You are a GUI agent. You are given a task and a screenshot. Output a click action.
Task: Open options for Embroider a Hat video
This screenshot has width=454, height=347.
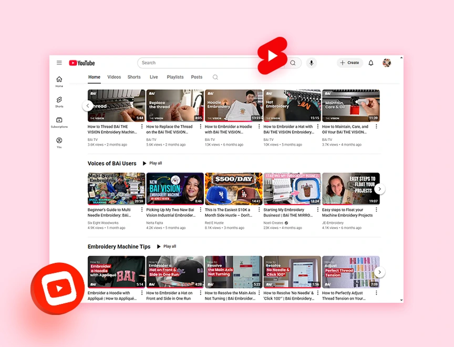point(317,126)
